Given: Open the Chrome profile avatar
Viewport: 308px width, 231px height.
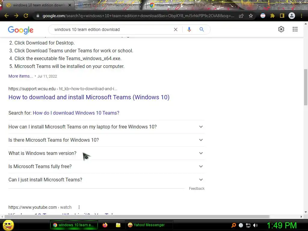Looking at the screenshot, I should pyautogui.click(x=292, y=16).
